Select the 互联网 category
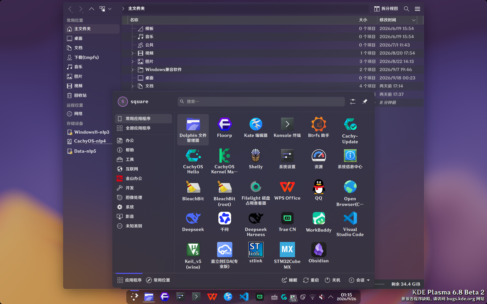Screen dimensions: 487x304 tap(144, 169)
